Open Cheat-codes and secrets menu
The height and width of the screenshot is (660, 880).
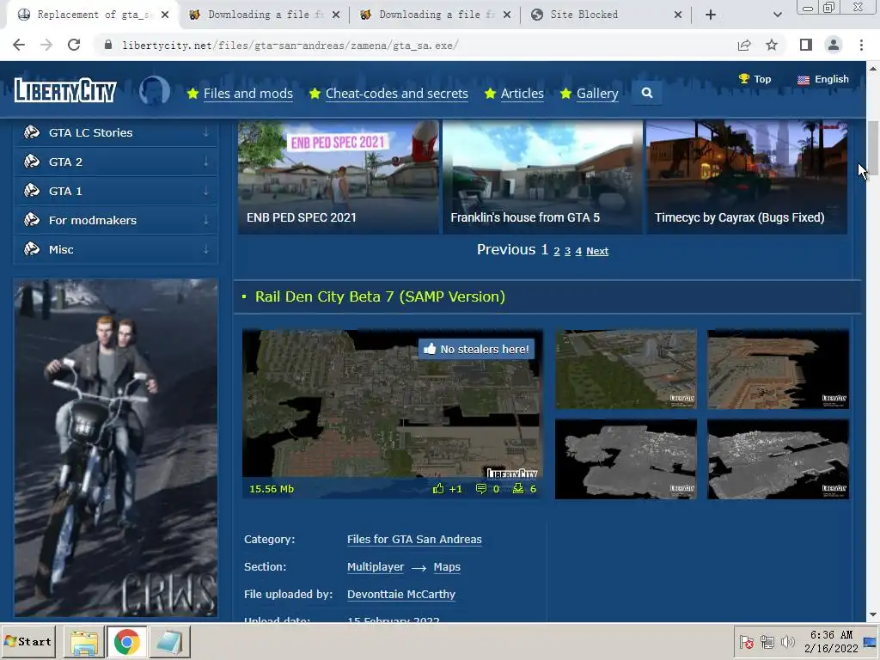(x=397, y=93)
